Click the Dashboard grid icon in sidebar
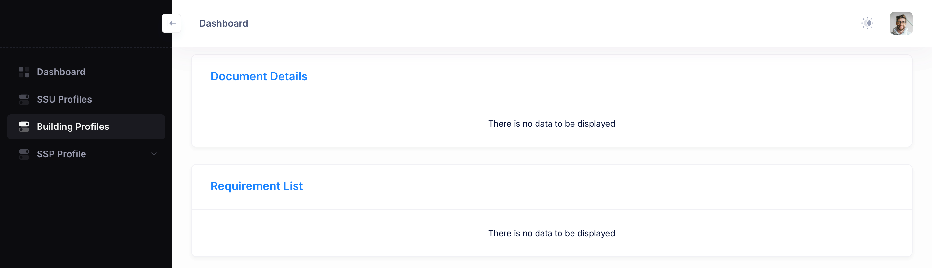The width and height of the screenshot is (932, 268). (24, 72)
